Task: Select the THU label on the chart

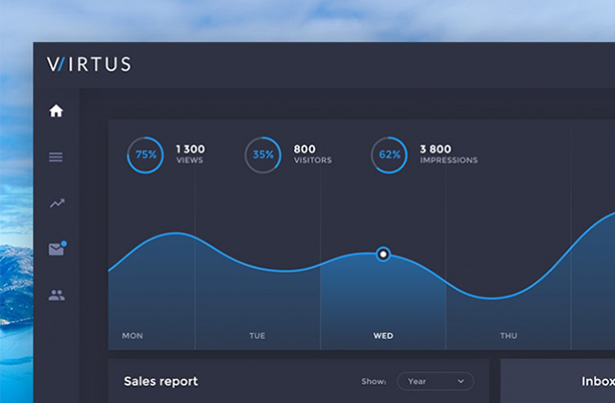Action: (508, 336)
